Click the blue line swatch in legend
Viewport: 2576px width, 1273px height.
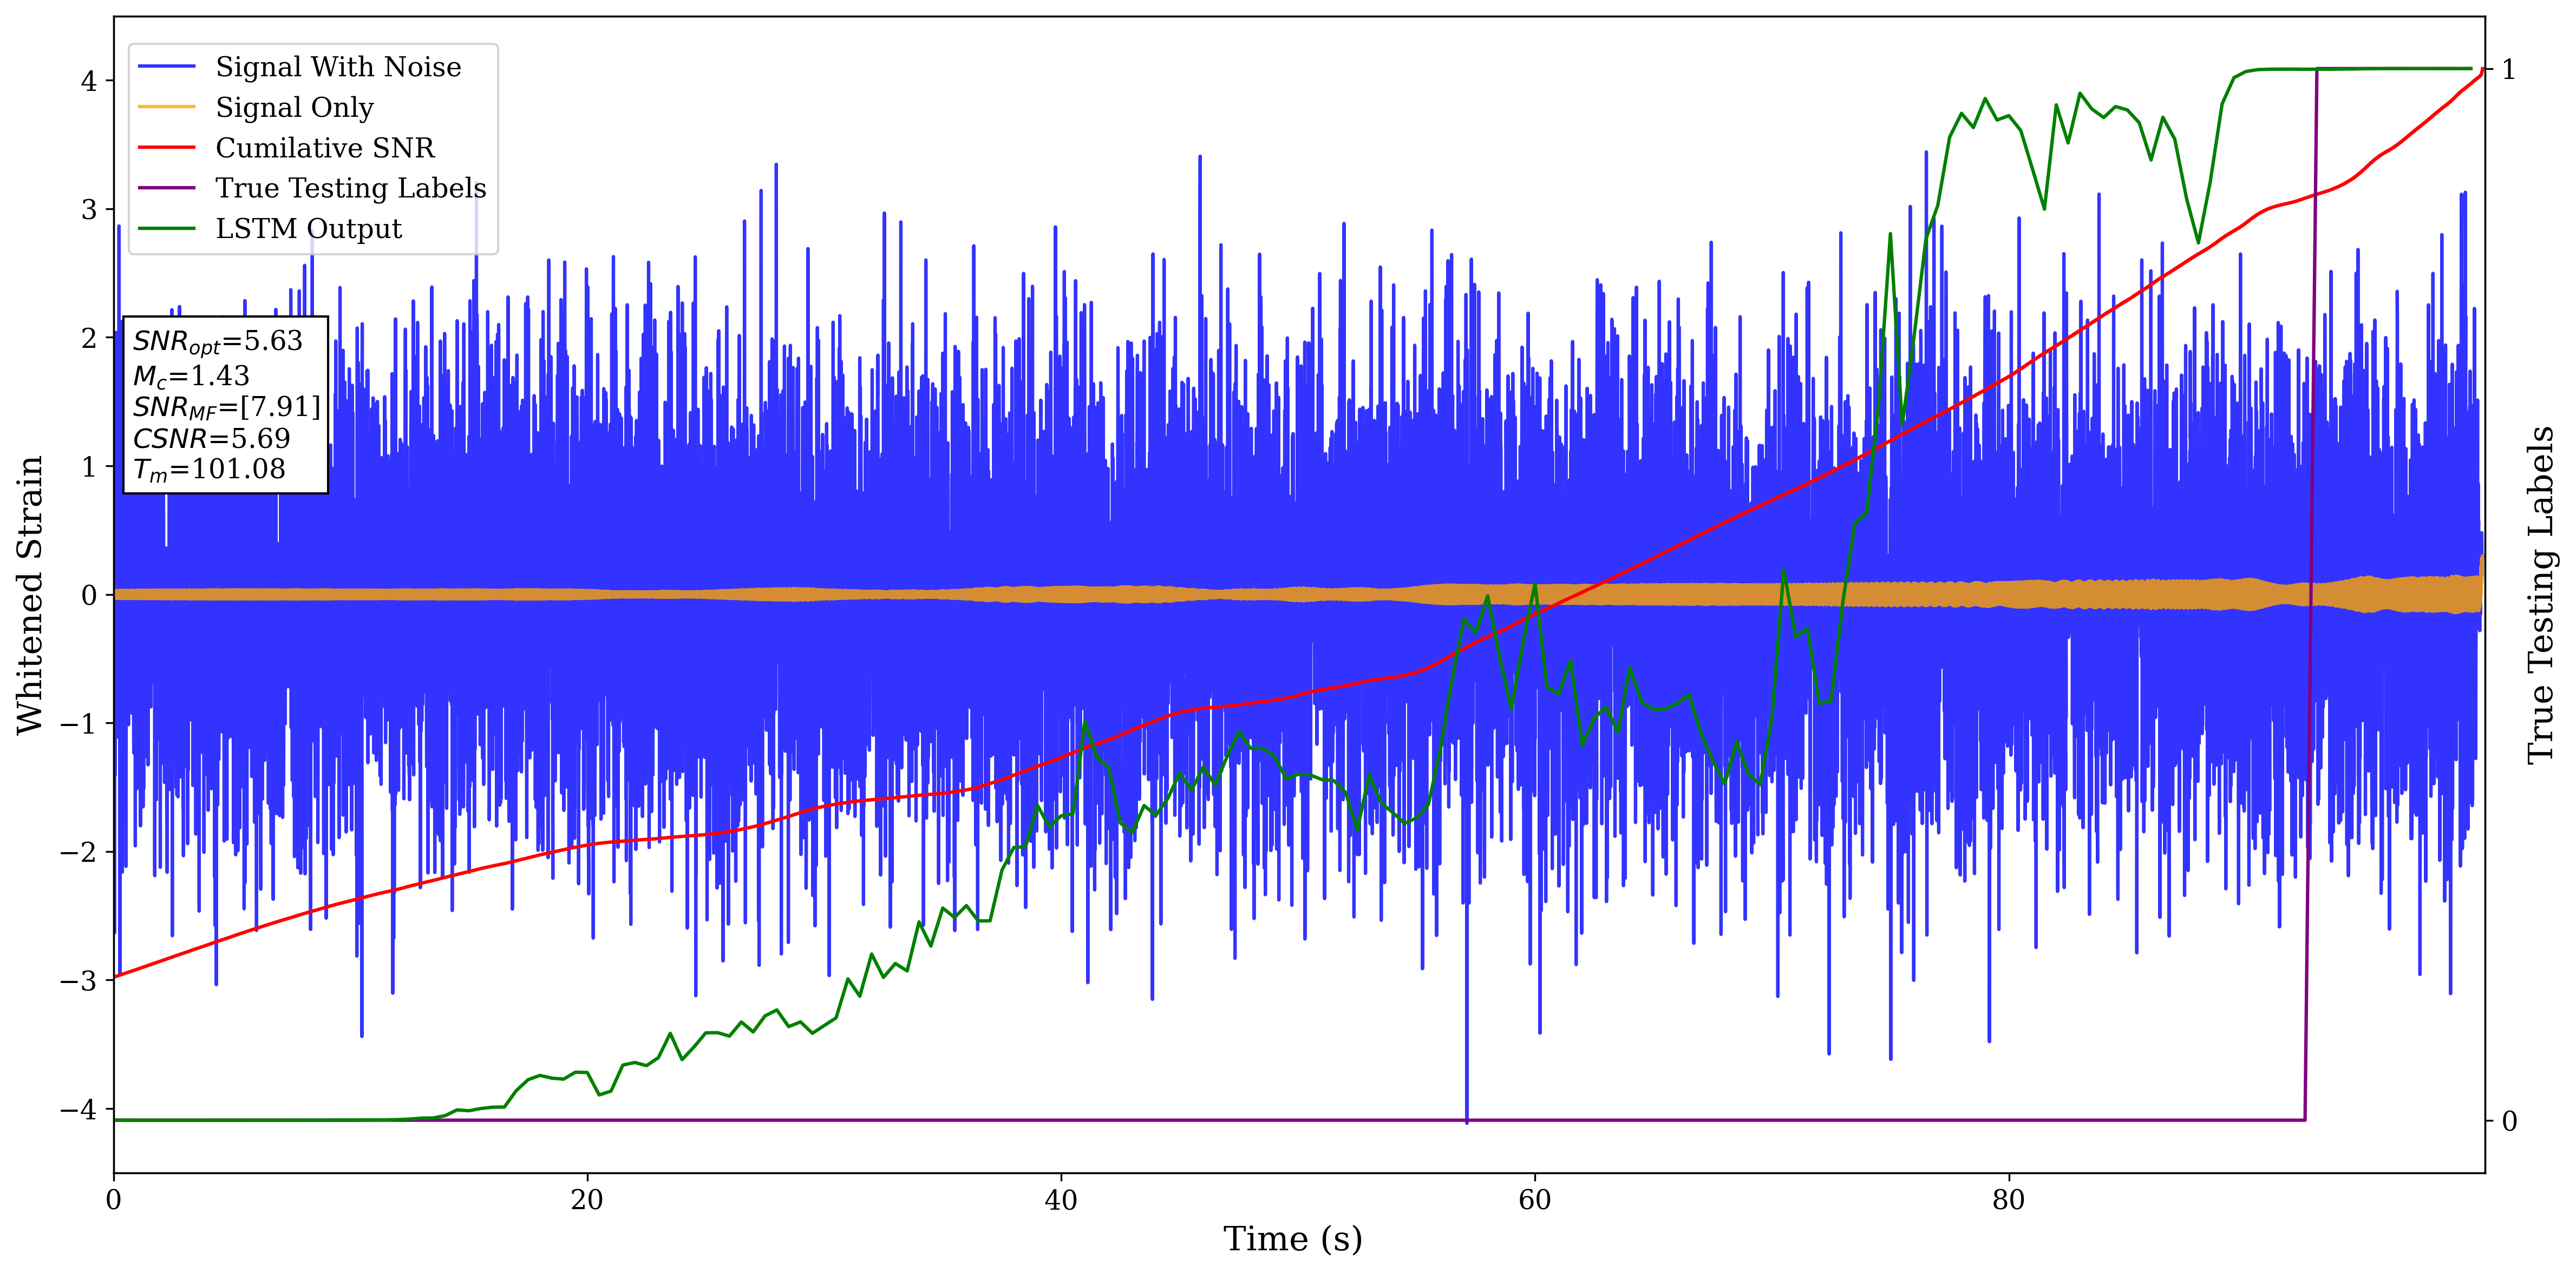coord(166,67)
